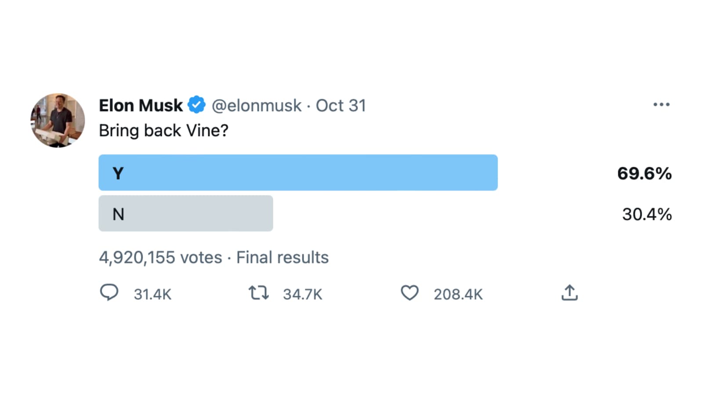
Task: Click the 34.7K retweets count
Action: pyautogui.click(x=302, y=294)
